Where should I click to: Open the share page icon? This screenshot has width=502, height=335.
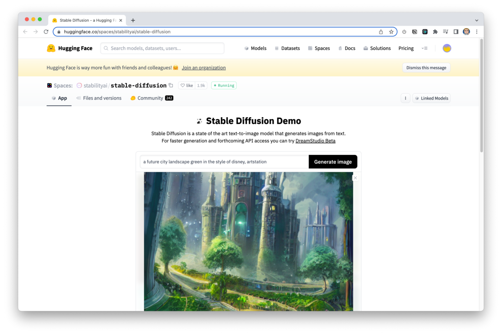pyautogui.click(x=381, y=32)
